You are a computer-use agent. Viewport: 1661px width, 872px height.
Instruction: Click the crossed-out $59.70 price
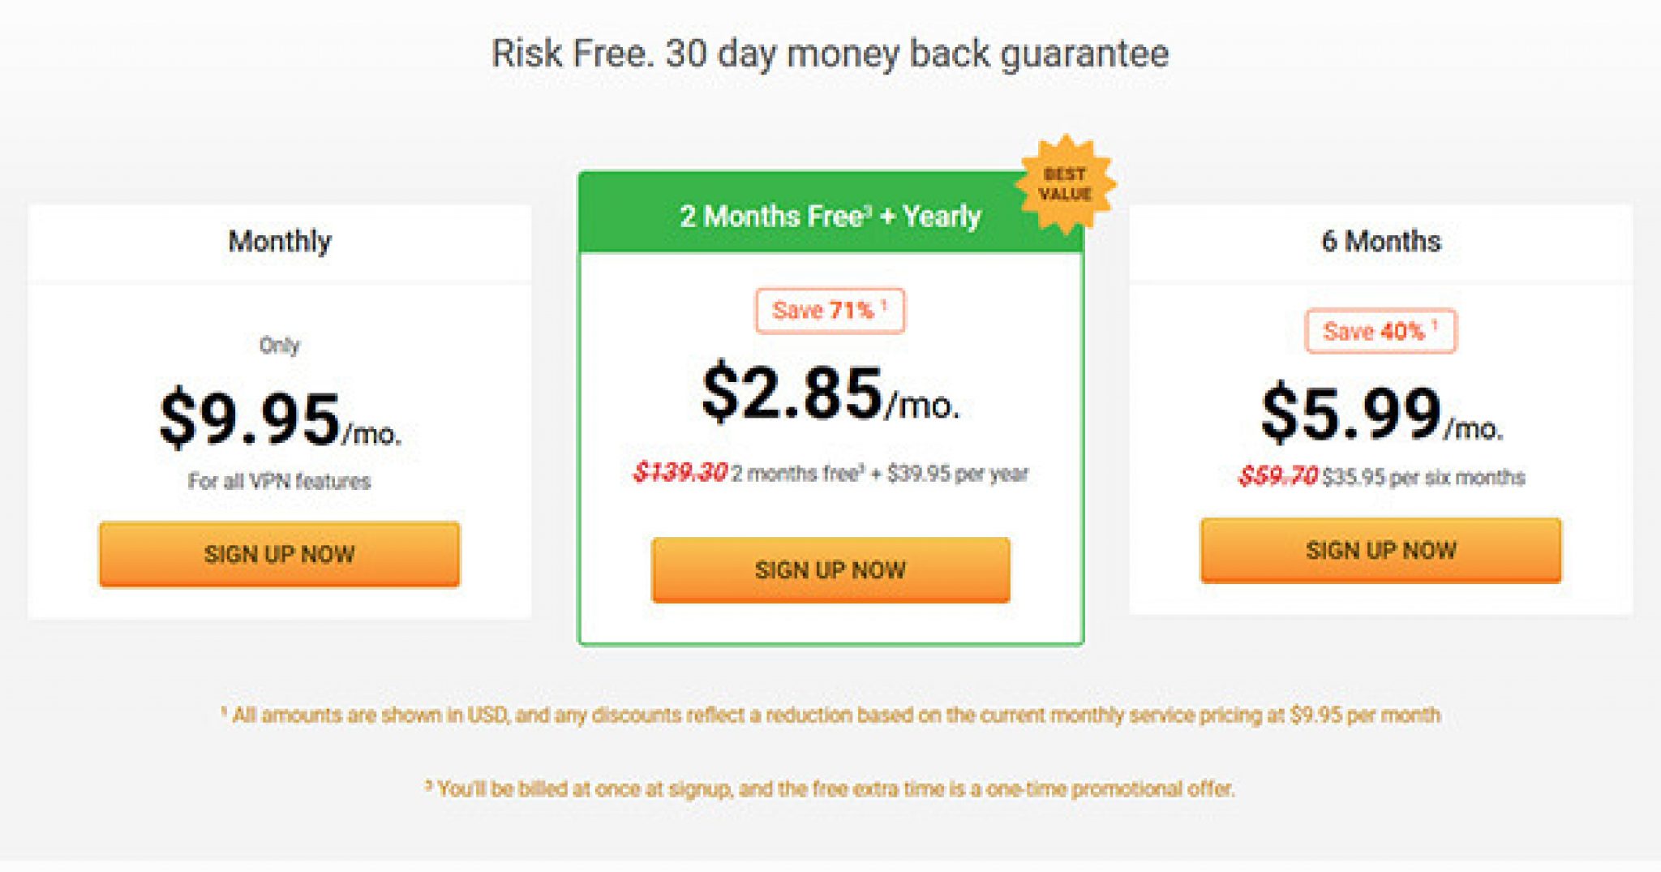tap(1277, 476)
